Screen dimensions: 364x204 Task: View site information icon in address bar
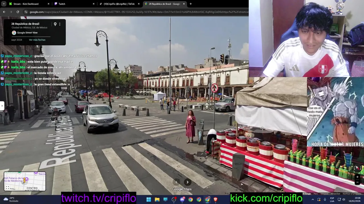[26, 12]
